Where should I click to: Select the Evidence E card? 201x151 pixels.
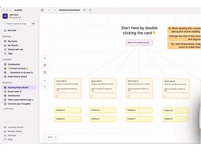point(139,110)
